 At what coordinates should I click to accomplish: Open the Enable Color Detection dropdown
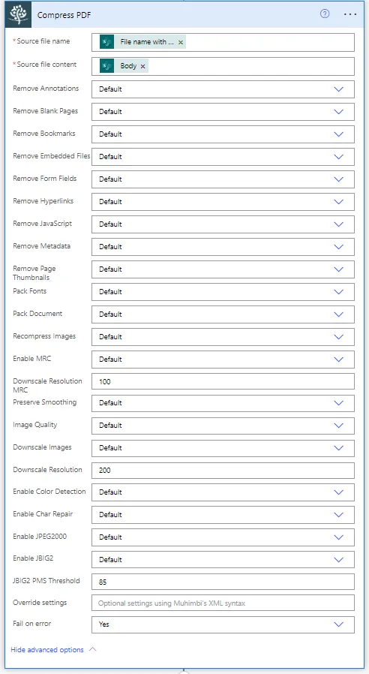coord(223,492)
